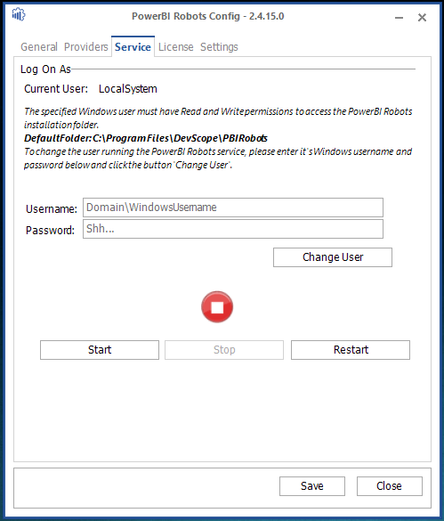Minimize the PowerBI Robots Config window
The width and height of the screenshot is (444, 521).
[399, 17]
